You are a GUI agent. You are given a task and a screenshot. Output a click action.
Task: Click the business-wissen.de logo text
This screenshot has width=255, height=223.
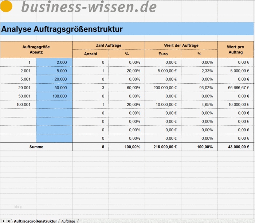(x=89, y=7)
